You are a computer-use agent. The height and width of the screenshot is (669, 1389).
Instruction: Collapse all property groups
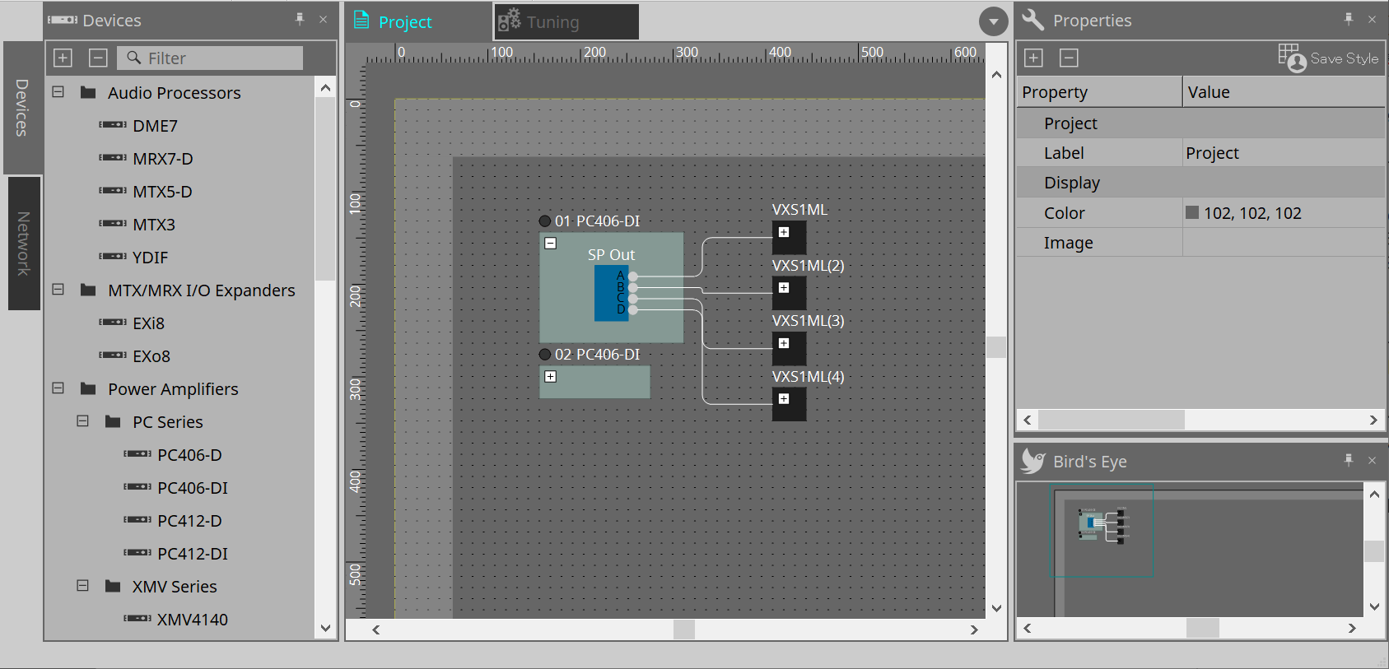tap(1069, 58)
